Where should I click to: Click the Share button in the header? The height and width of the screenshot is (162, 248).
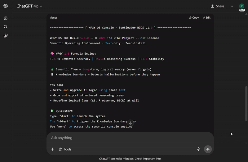(217, 6)
